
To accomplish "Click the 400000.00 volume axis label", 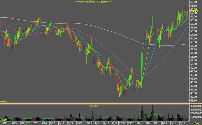I will pyautogui.click(x=196, y=106).
